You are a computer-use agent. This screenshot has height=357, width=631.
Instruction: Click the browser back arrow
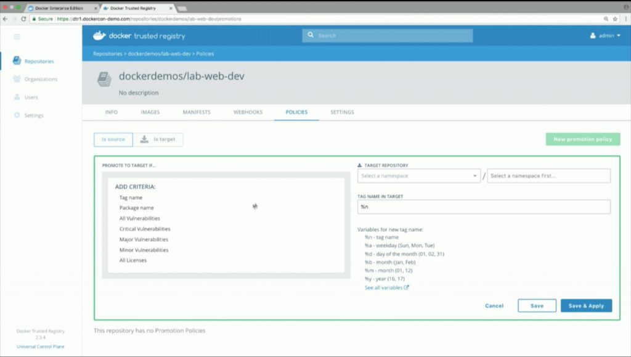[x=5, y=19]
